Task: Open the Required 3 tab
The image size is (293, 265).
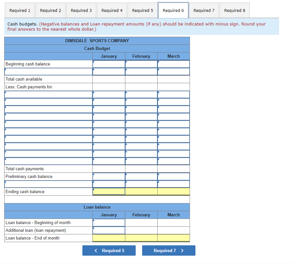Action: coord(81,10)
